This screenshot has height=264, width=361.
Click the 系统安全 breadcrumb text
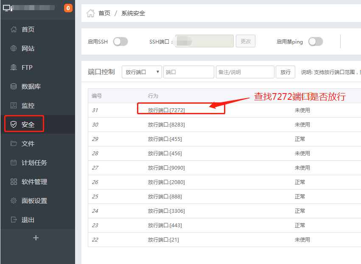(x=133, y=13)
